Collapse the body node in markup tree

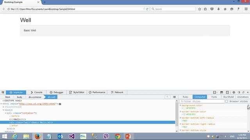click(x=4, y=110)
